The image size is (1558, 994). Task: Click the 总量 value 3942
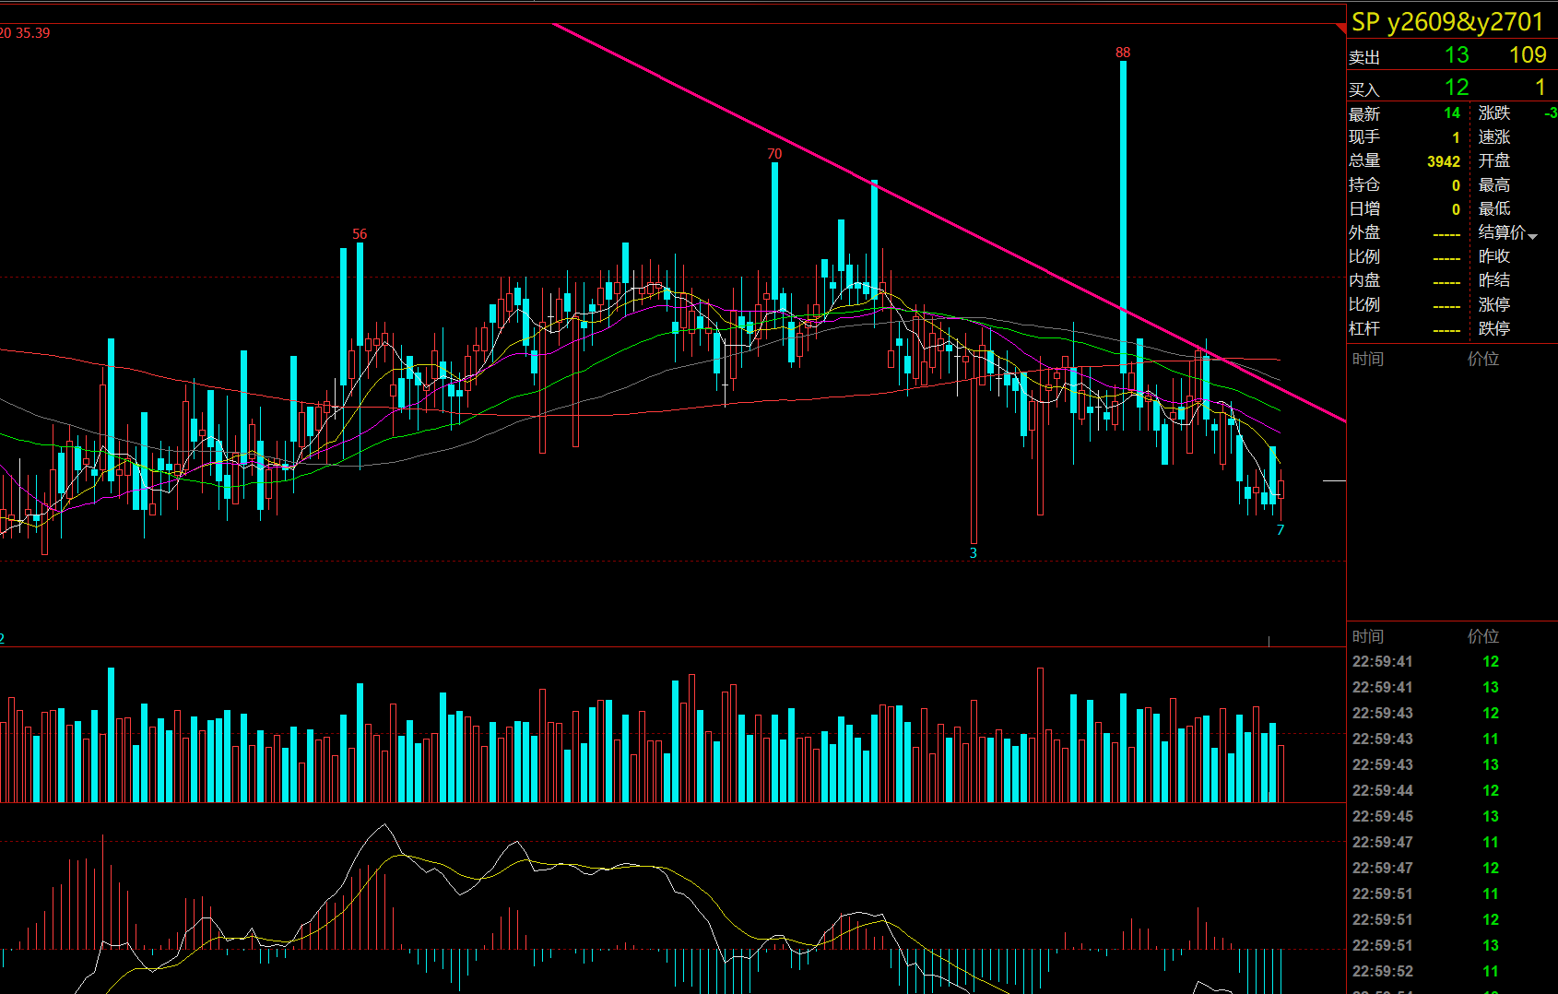pos(1444,161)
